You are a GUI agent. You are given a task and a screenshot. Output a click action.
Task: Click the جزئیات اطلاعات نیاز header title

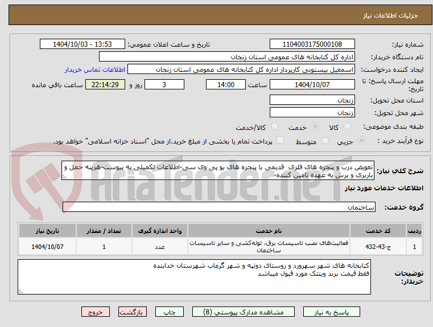[390, 15]
